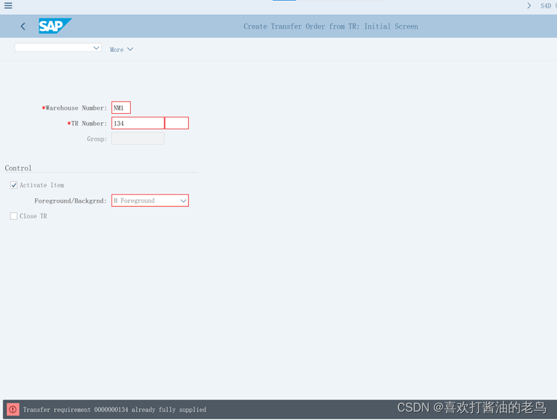Viewport: 557px width, 420px height.
Task: Toggle the Activate Item checkbox
Action: [14, 185]
